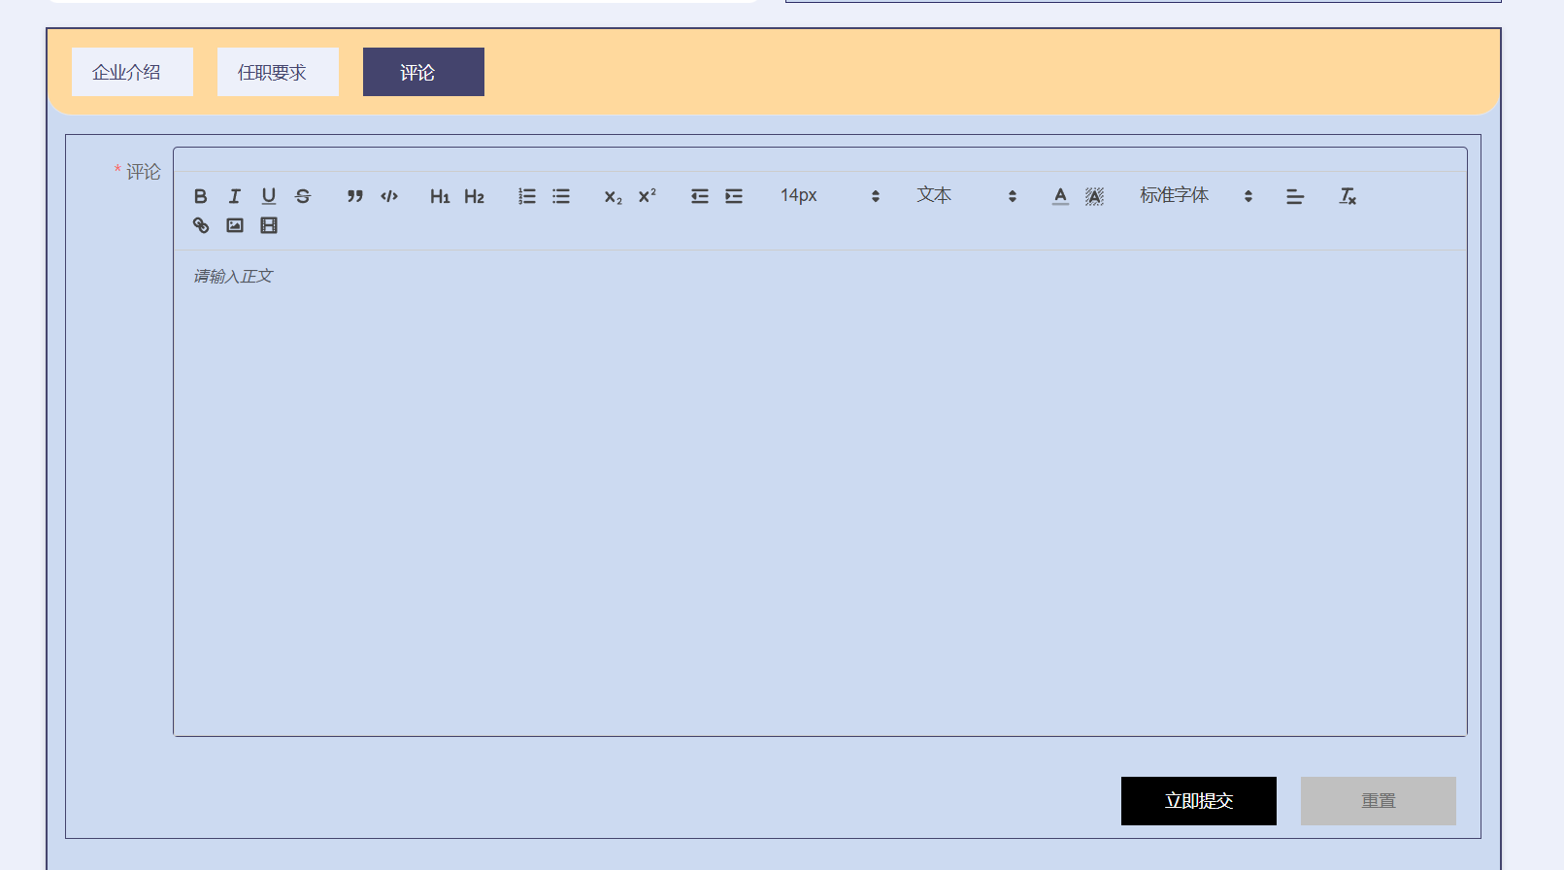The height and width of the screenshot is (870, 1564).
Task: Insert an image into the comment
Action: click(x=235, y=225)
